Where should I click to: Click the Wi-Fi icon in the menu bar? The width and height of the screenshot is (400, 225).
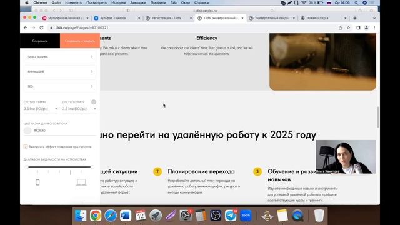pyautogui.click(x=304, y=2)
